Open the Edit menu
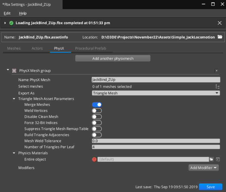Screen dimensions: 226x192 (x=7, y=13)
